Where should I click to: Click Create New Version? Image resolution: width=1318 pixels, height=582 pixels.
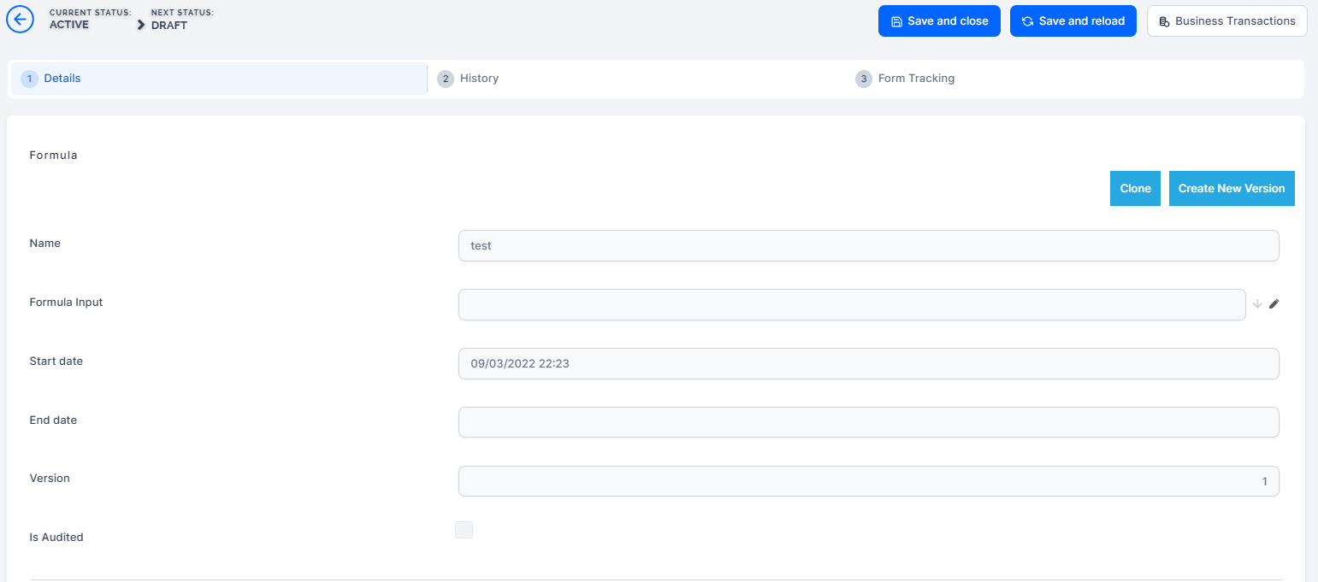[1231, 189]
